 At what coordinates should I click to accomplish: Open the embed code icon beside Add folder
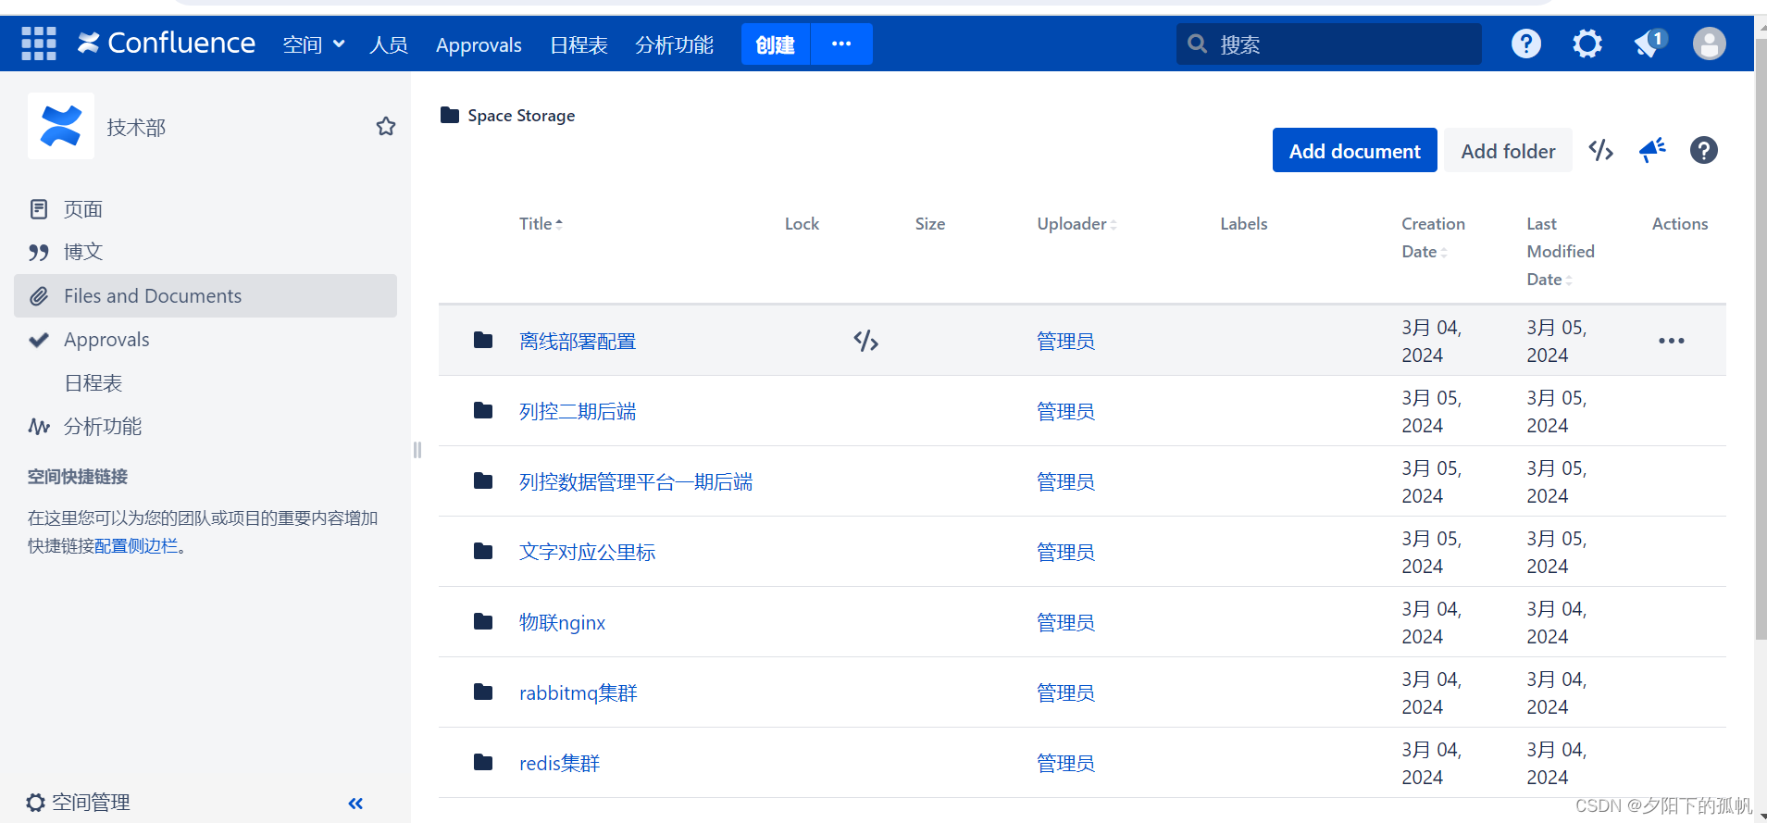tap(1601, 150)
